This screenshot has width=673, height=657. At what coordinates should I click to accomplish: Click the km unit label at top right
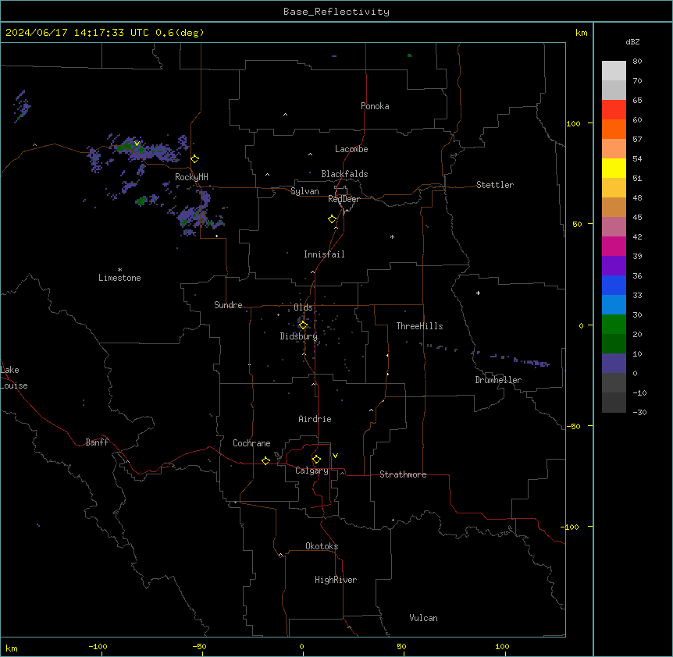[x=581, y=33]
